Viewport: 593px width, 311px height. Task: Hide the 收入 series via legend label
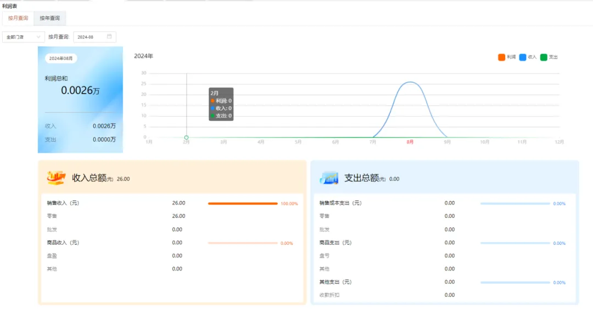(x=532, y=57)
